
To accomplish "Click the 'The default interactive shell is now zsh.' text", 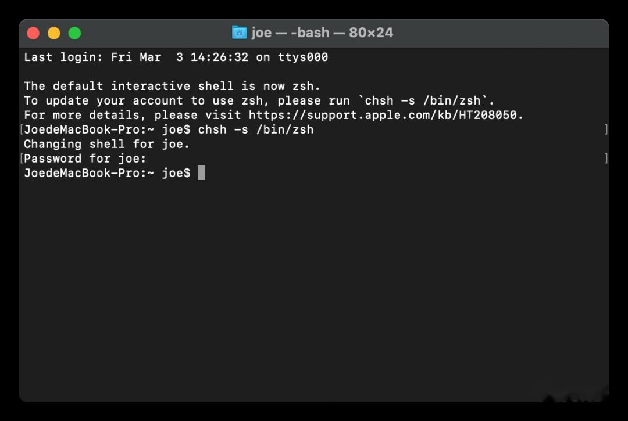I will click(x=172, y=86).
